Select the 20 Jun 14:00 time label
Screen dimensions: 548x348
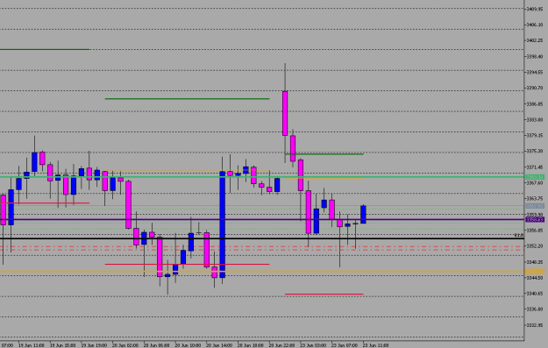click(219, 345)
